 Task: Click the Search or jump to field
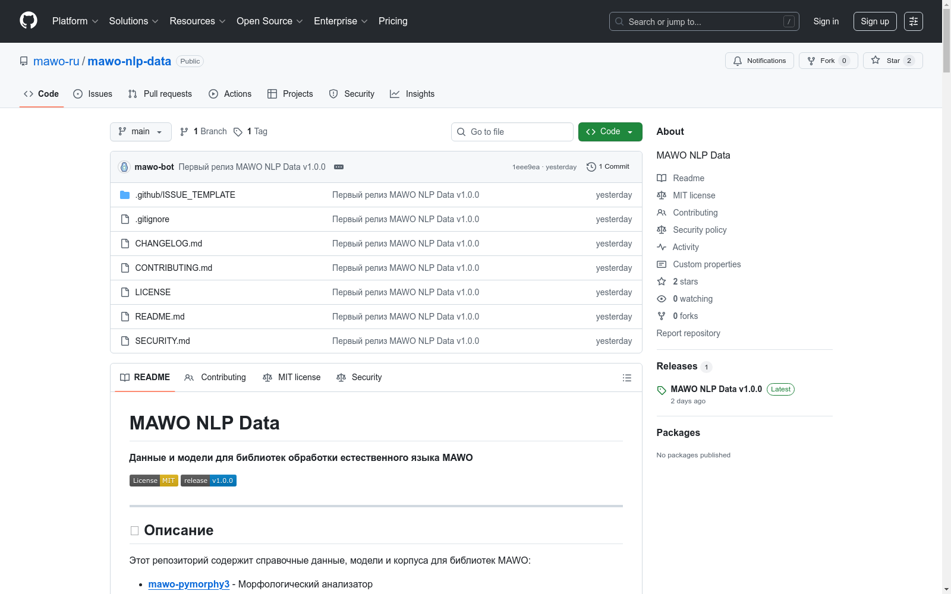coord(704,21)
